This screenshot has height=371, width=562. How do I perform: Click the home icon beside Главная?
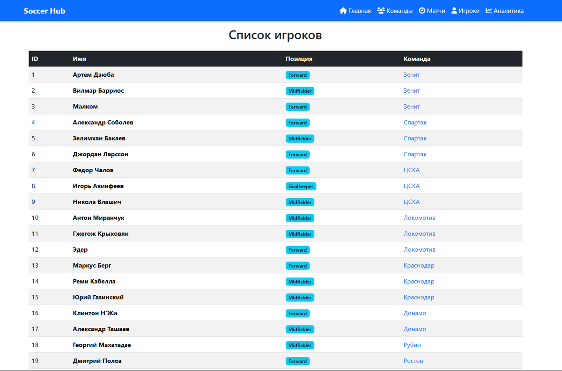(x=343, y=11)
